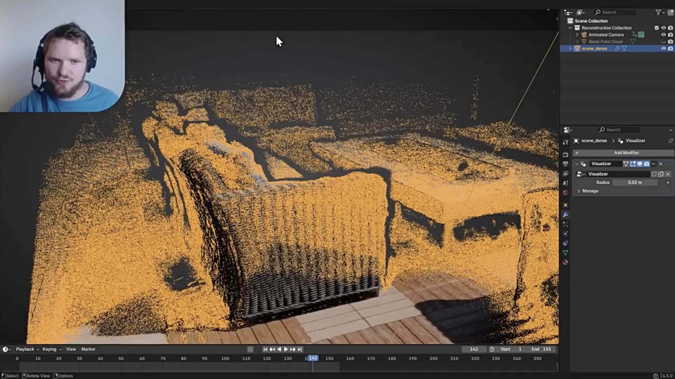The image size is (675, 379).
Task: Open the Object Data properties tab
Action: [565, 253]
